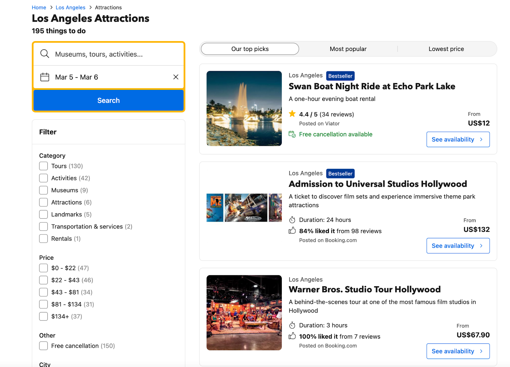510x367 pixels.
Task: Open the Swan Boat fountain photo
Action: click(244, 108)
